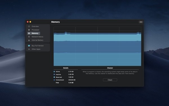Select the Active memory value 2.70 GB
This screenshot has height=106, width=169.
pos(71,72)
